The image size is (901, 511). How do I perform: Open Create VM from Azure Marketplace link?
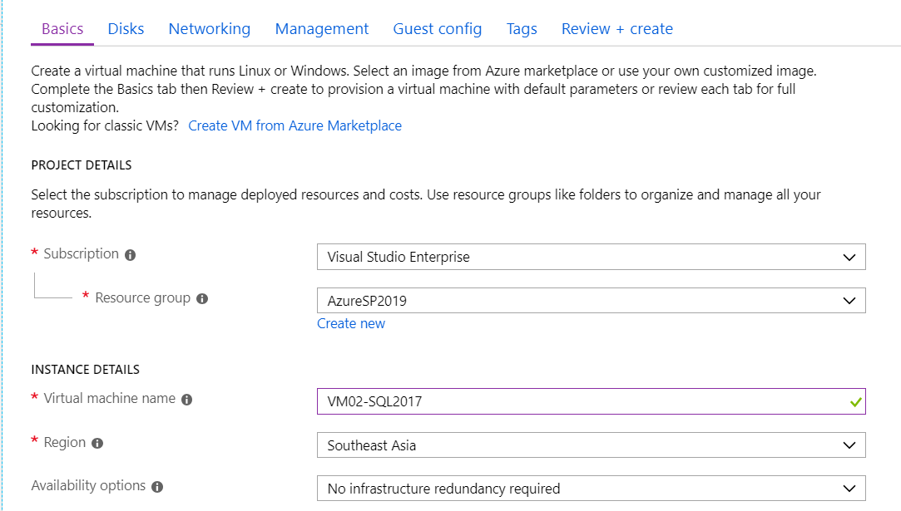(295, 125)
